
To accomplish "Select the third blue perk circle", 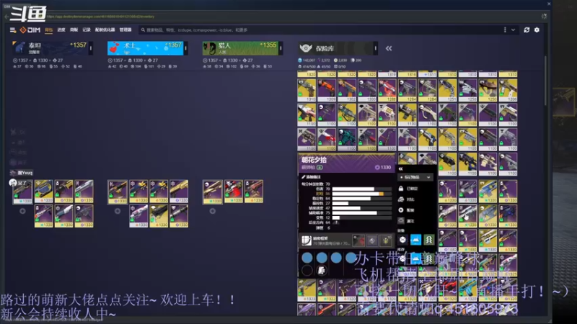I will 336,258.
